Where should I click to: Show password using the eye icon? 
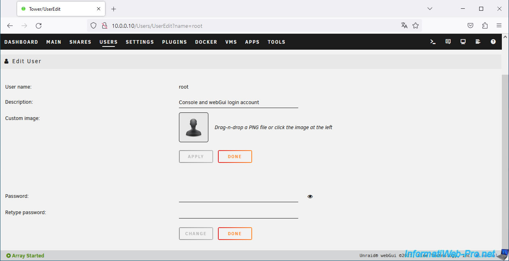pyautogui.click(x=310, y=196)
